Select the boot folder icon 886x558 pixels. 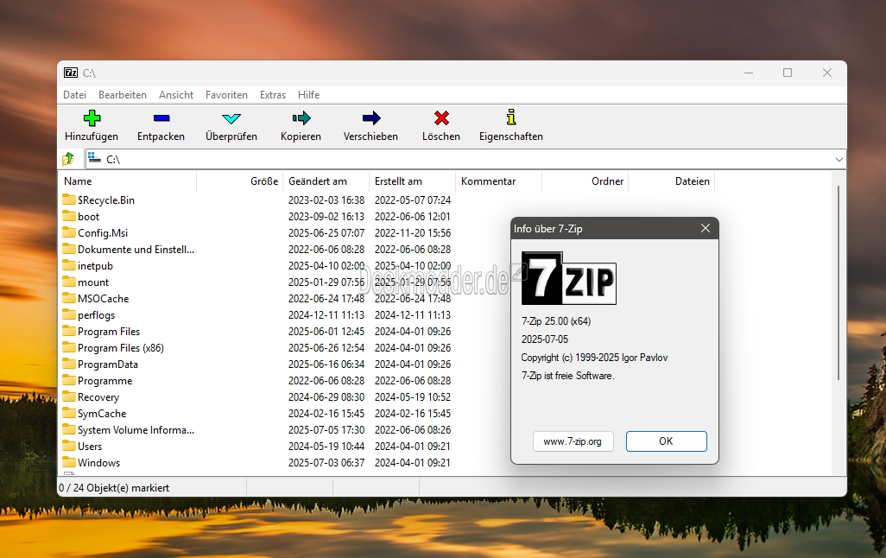click(69, 216)
